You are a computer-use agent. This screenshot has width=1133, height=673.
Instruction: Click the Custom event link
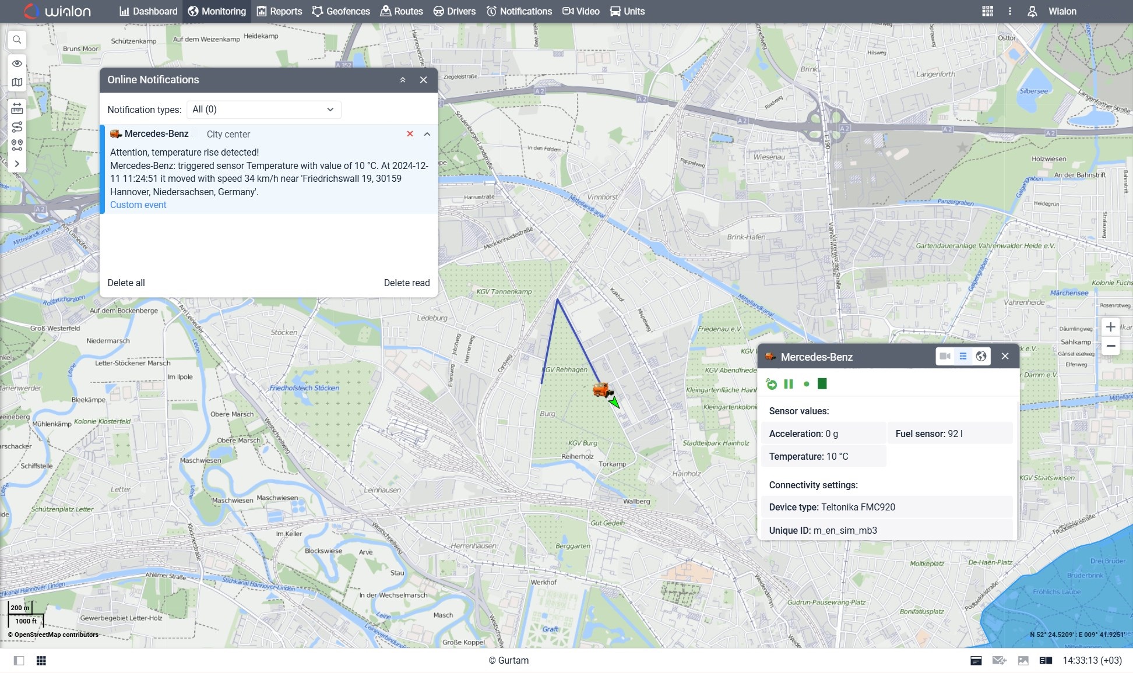[x=138, y=205]
